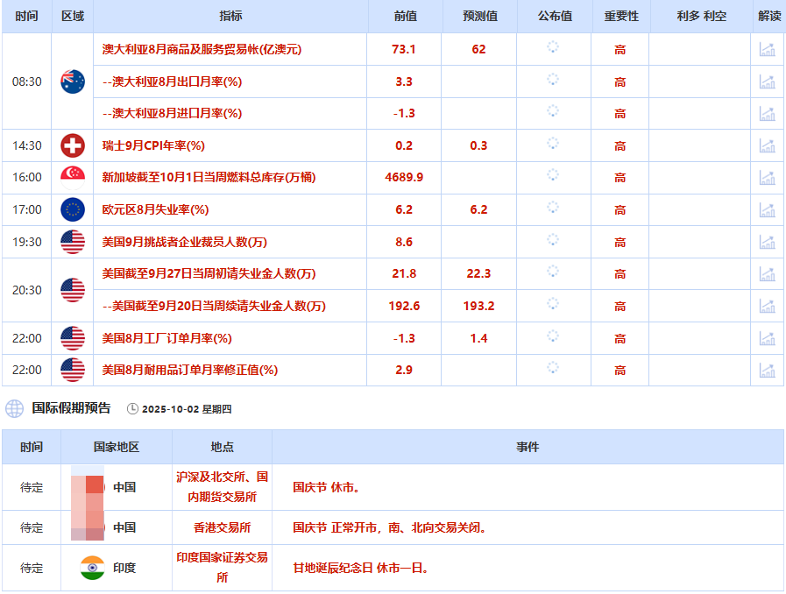Click the 利多 利空 column header
Viewport: 786px width, 594px height.
(x=701, y=16)
